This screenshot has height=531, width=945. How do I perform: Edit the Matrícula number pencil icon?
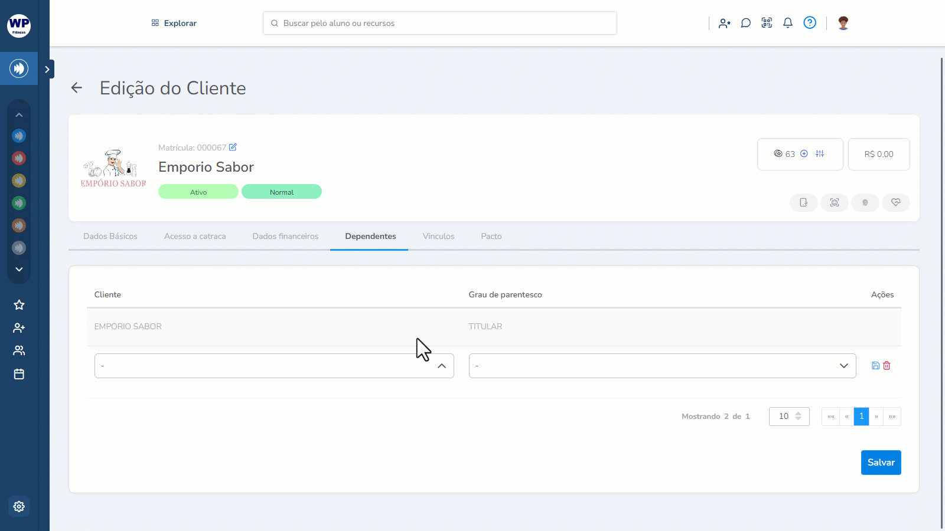click(x=233, y=147)
